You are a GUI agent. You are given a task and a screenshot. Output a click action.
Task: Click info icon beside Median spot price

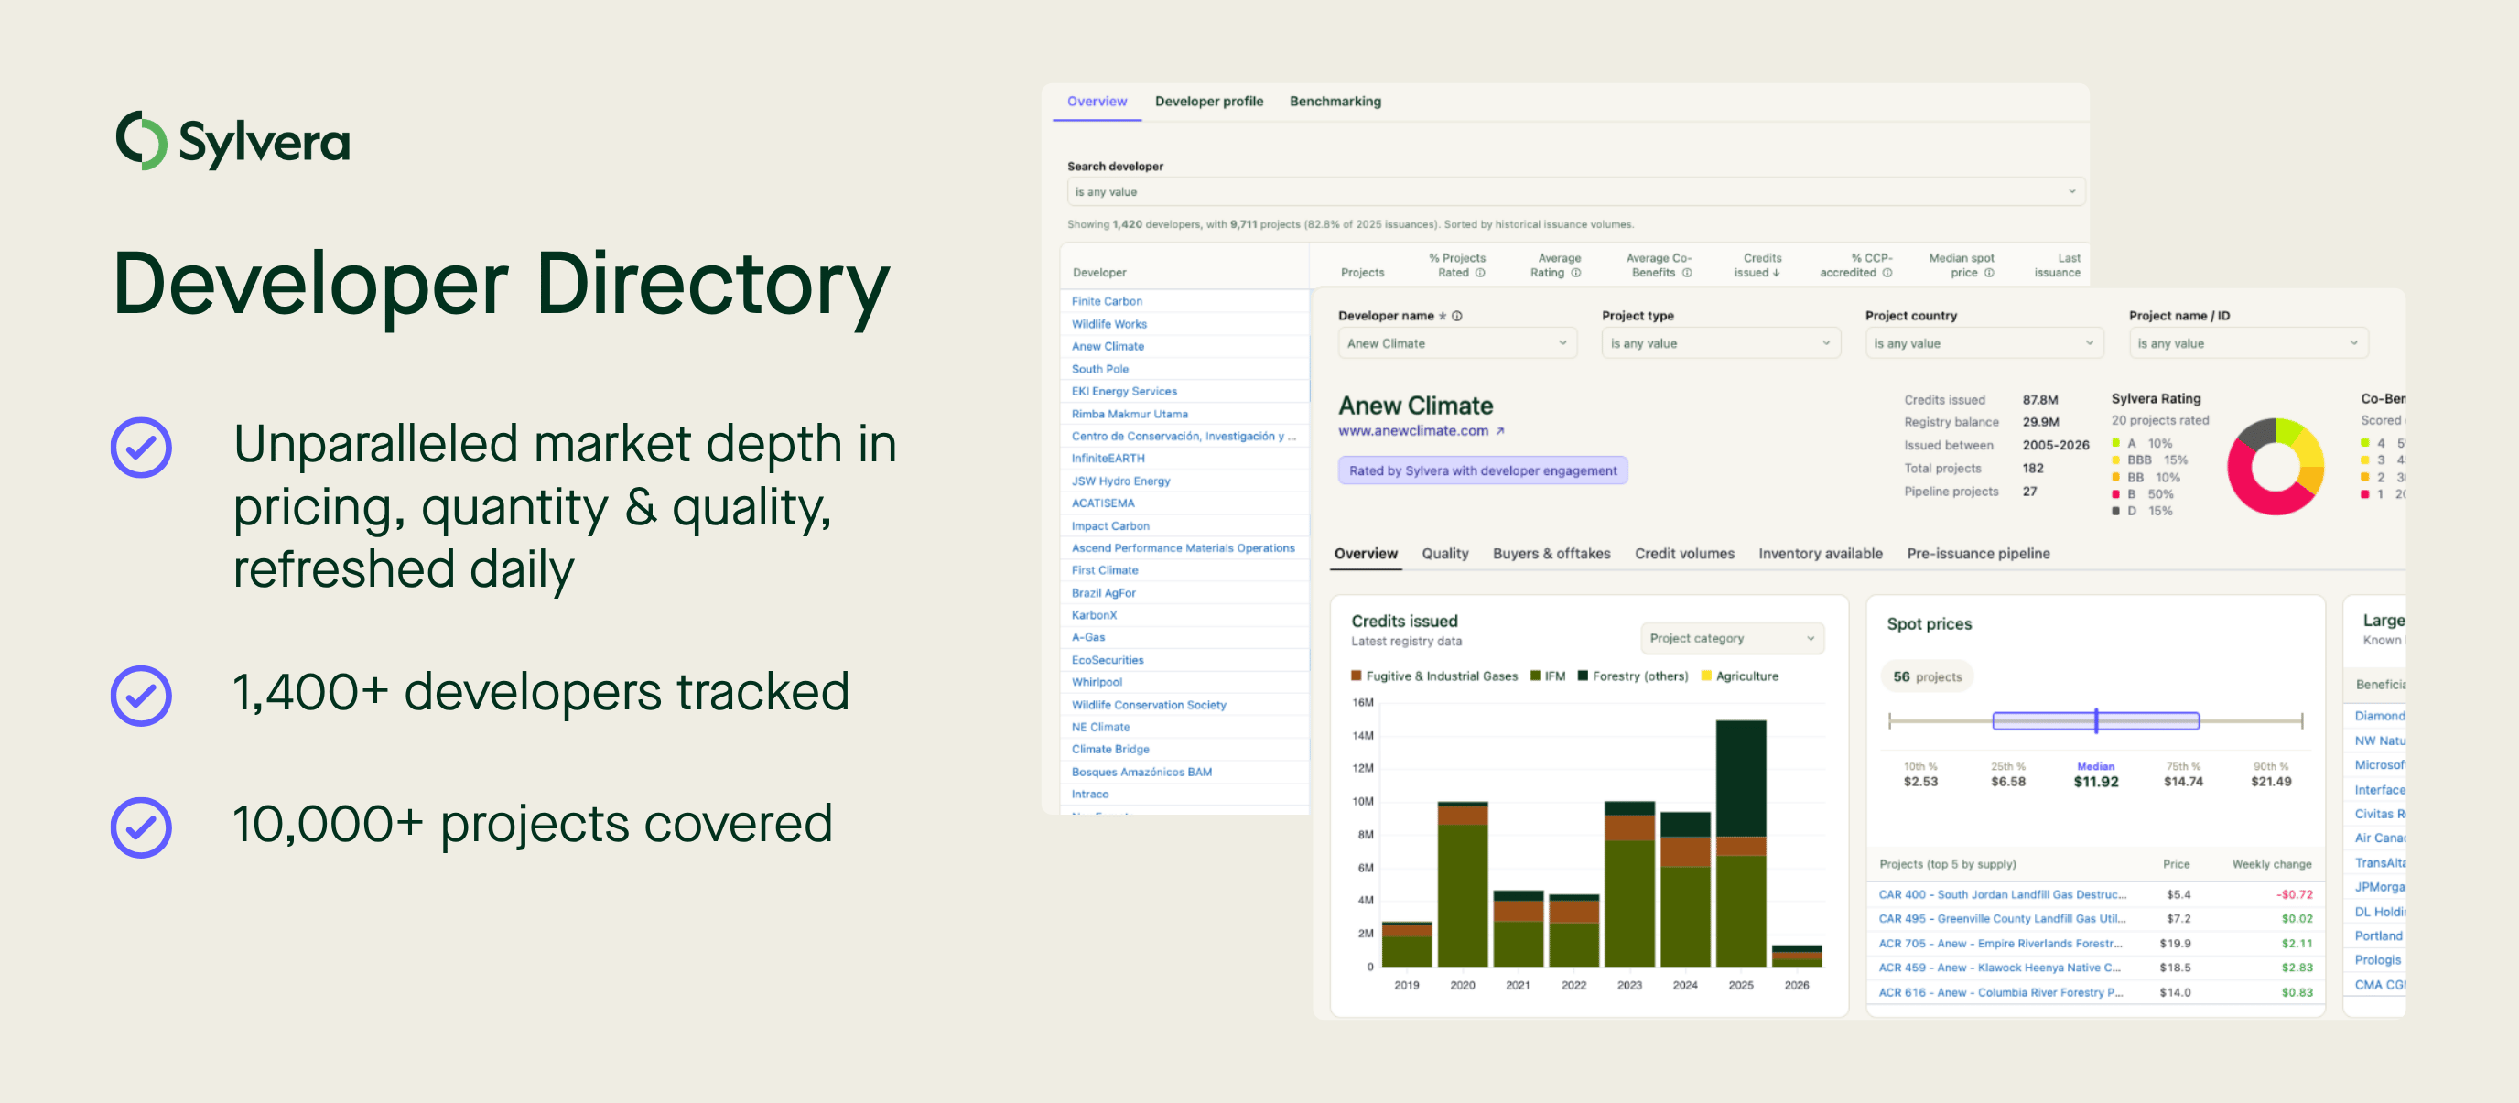(1989, 273)
